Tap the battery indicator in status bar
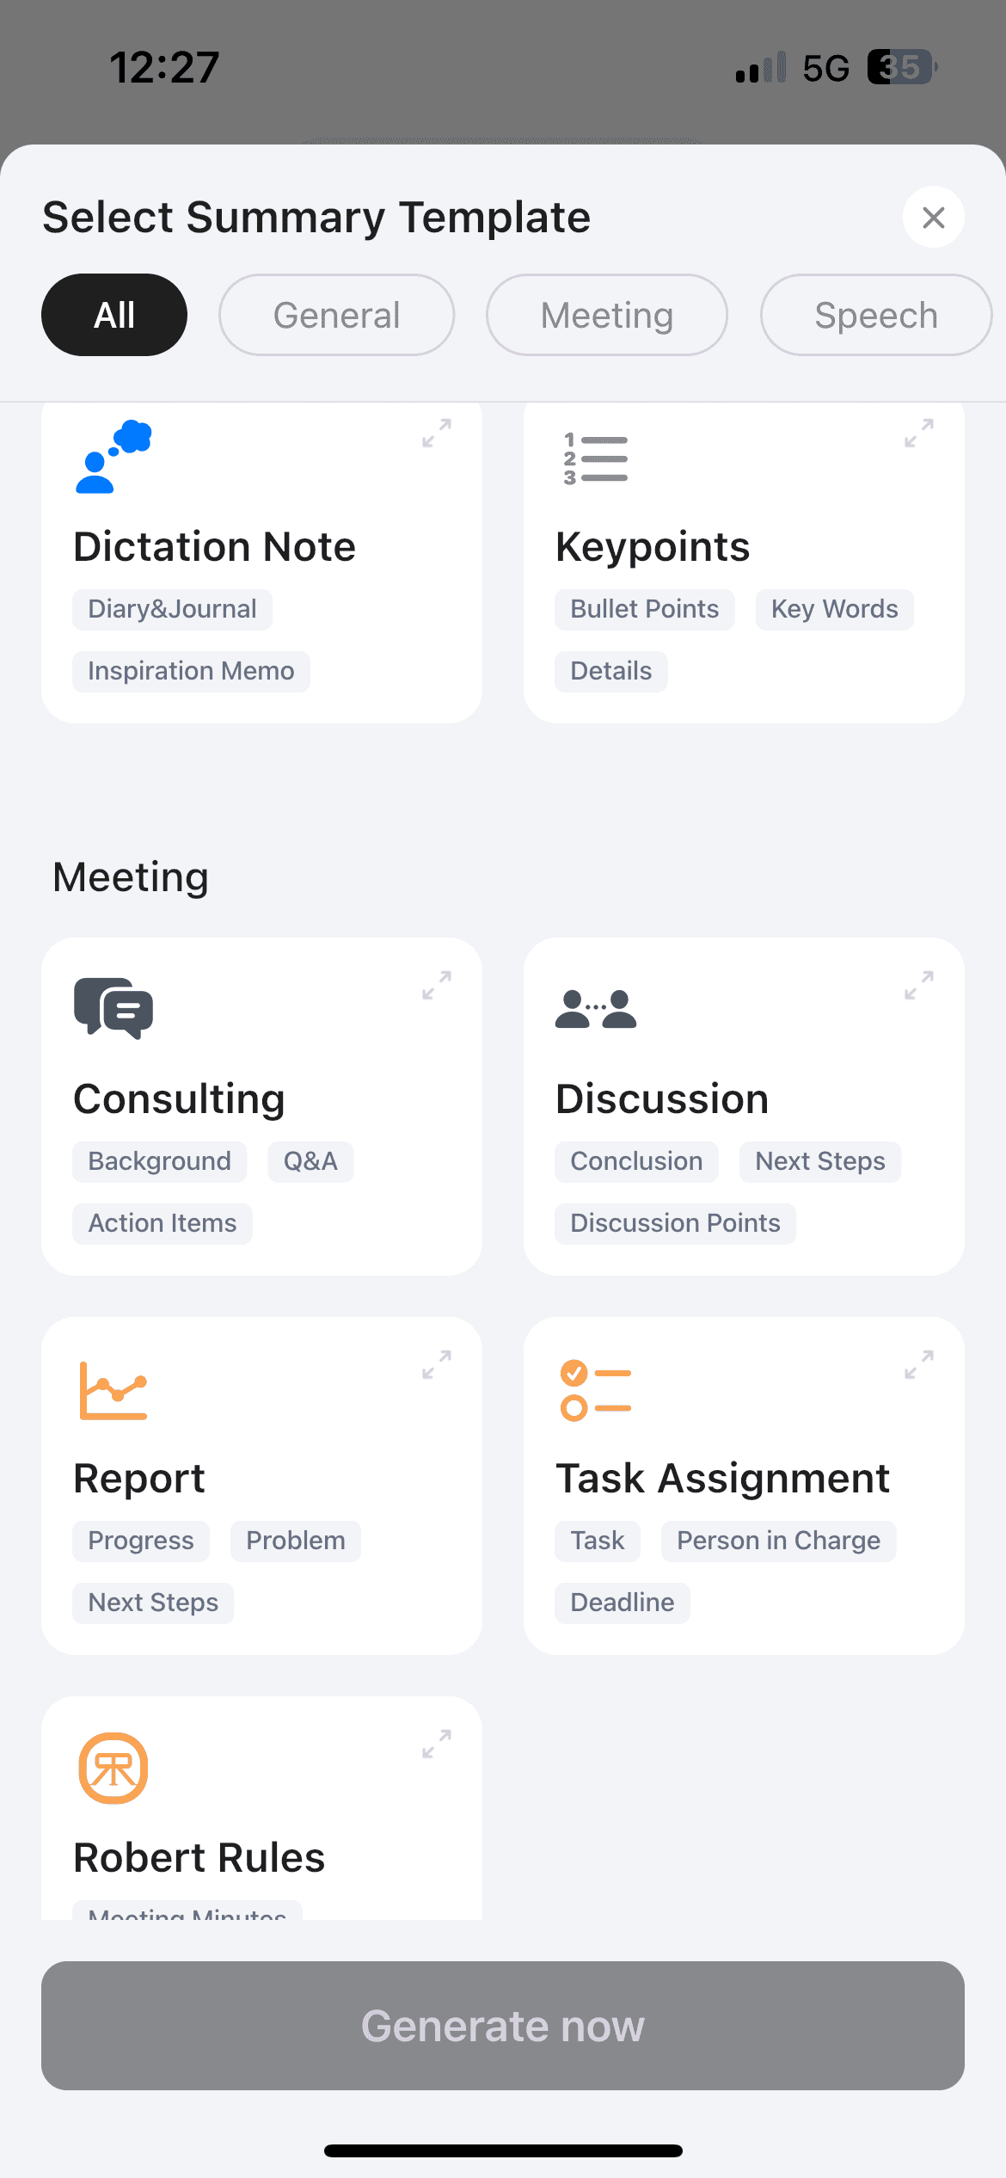This screenshot has height=2178, width=1006. (x=901, y=67)
